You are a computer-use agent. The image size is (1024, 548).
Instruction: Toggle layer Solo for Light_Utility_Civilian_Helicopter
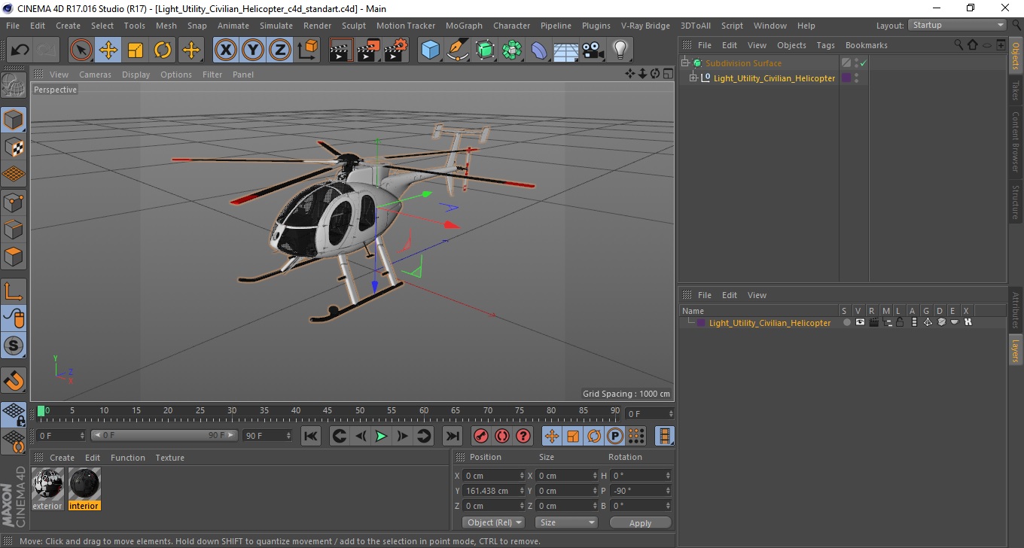(847, 322)
